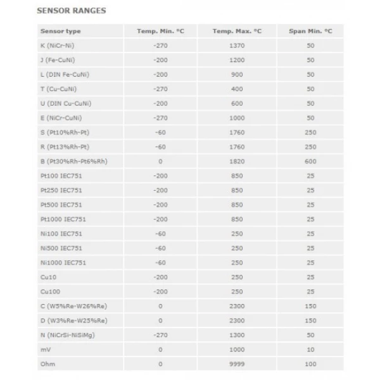Click the Ohm row label

pyautogui.click(x=47, y=364)
